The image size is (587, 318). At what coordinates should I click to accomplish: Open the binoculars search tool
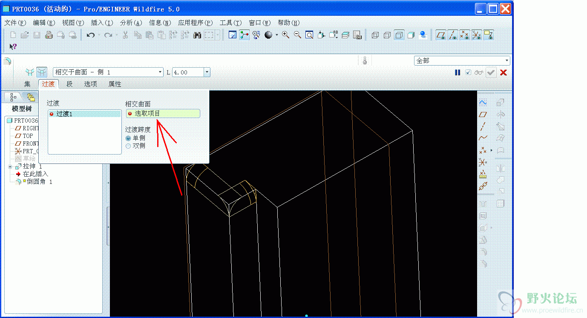pyautogui.click(x=197, y=35)
